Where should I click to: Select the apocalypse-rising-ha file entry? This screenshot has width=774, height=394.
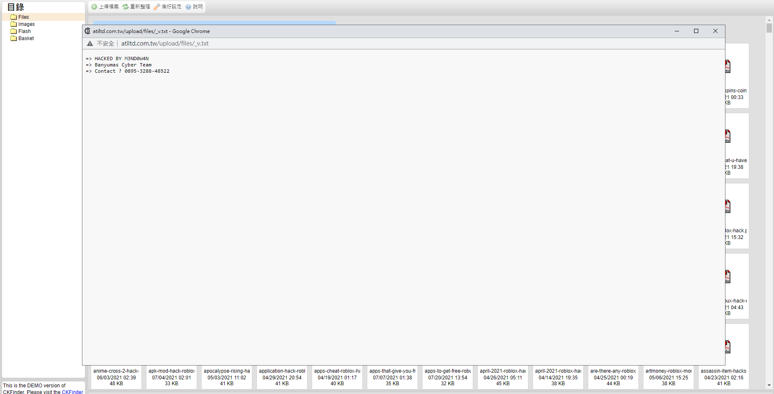pos(227,377)
